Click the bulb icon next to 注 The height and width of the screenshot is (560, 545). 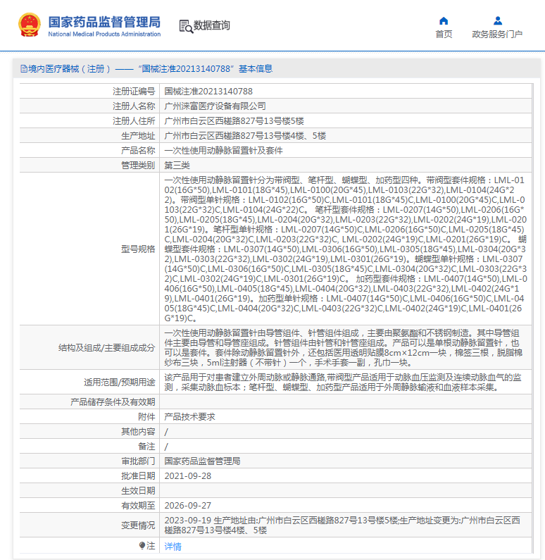[x=142, y=545]
